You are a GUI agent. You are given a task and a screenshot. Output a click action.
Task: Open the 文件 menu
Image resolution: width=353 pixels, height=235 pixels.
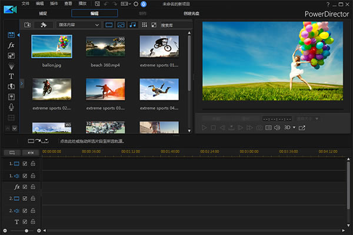pyautogui.click(x=26, y=4)
